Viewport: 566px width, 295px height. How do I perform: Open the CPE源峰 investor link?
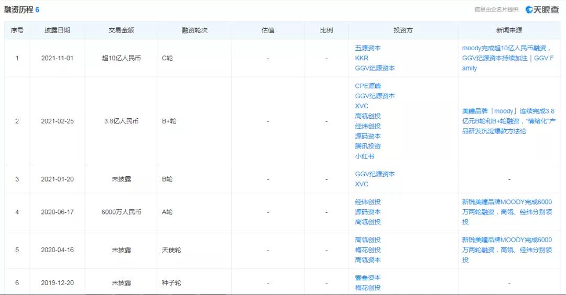[x=368, y=86]
